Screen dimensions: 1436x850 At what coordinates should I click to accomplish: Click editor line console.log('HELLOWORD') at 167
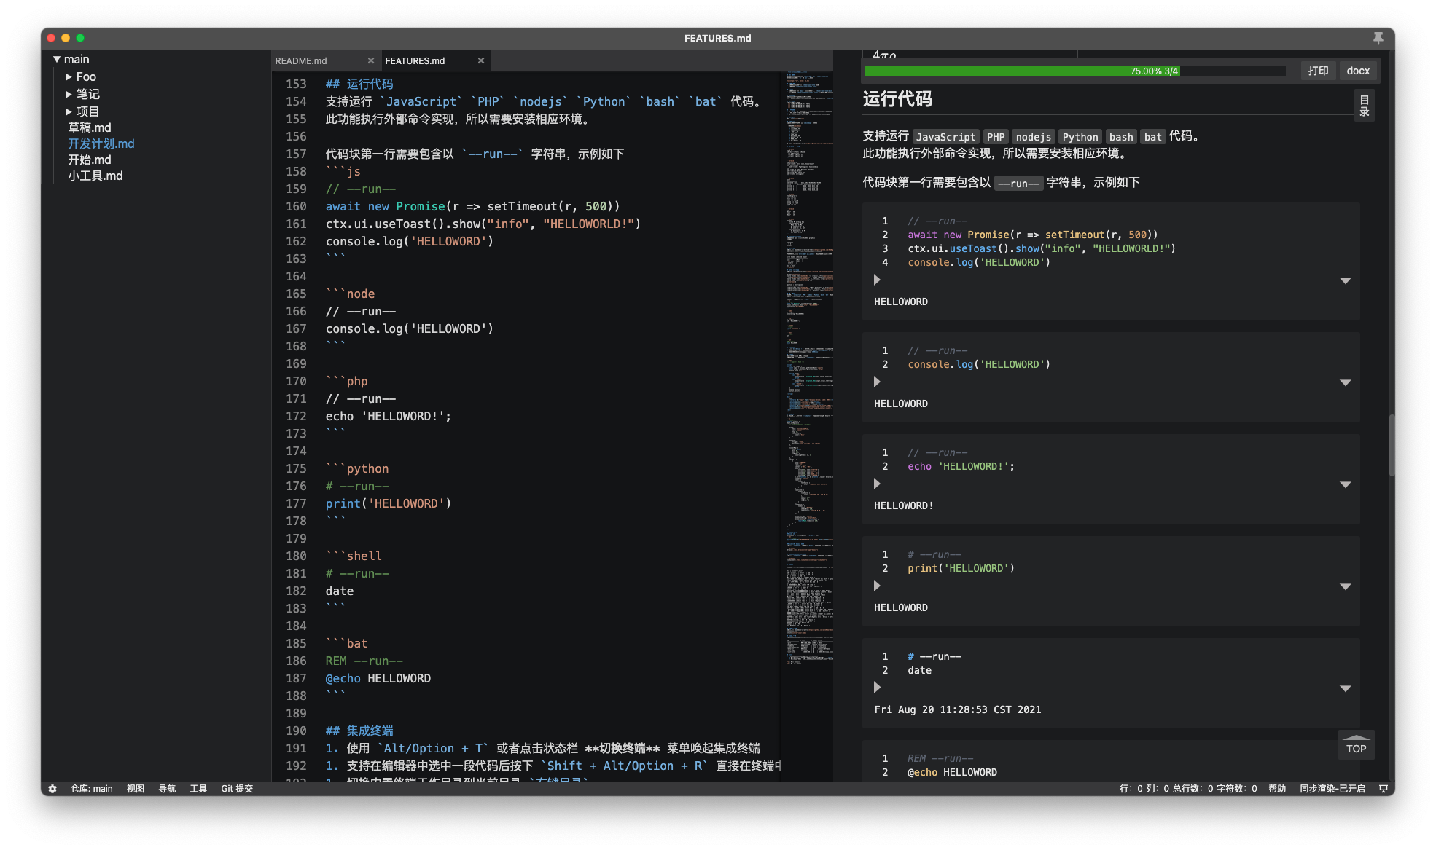click(x=409, y=328)
